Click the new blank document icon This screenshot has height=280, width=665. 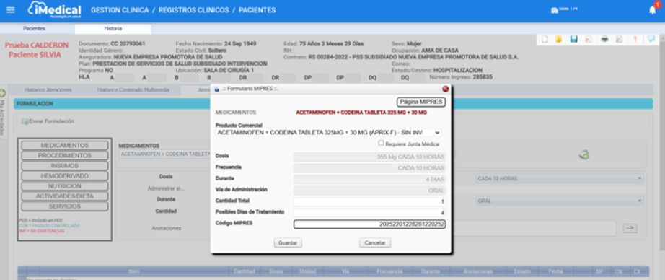[x=545, y=40]
